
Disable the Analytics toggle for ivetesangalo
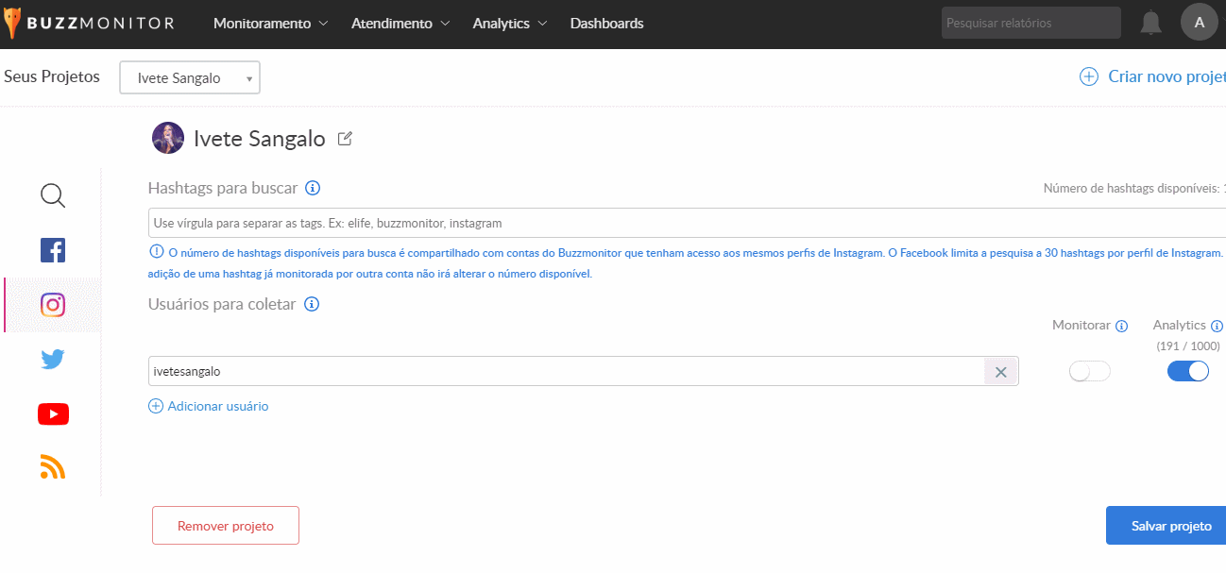1187,372
